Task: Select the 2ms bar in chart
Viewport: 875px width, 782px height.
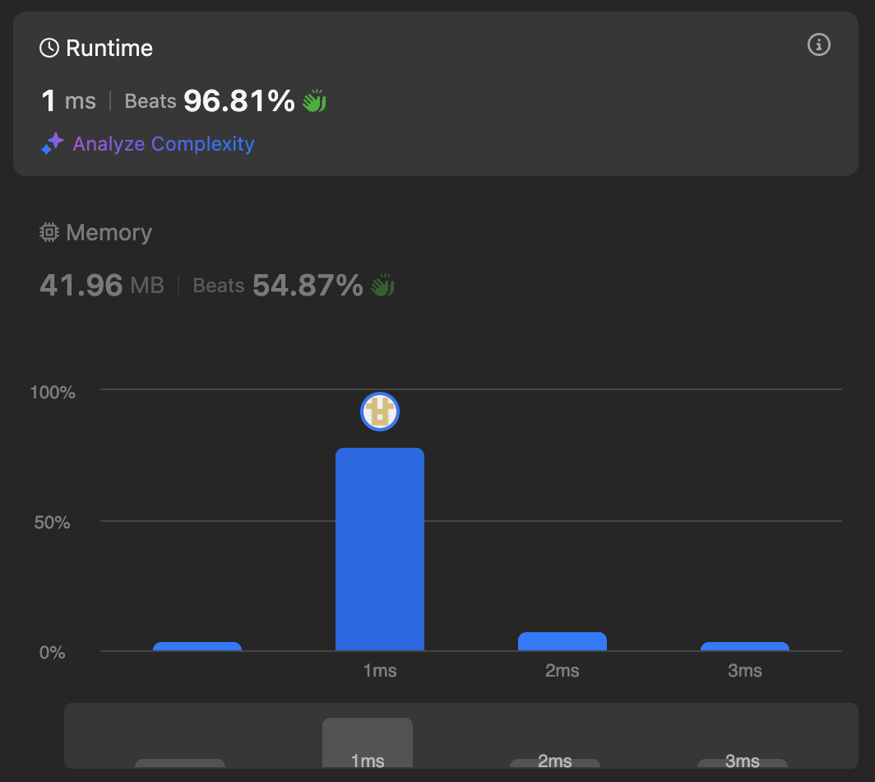Action: coord(562,641)
